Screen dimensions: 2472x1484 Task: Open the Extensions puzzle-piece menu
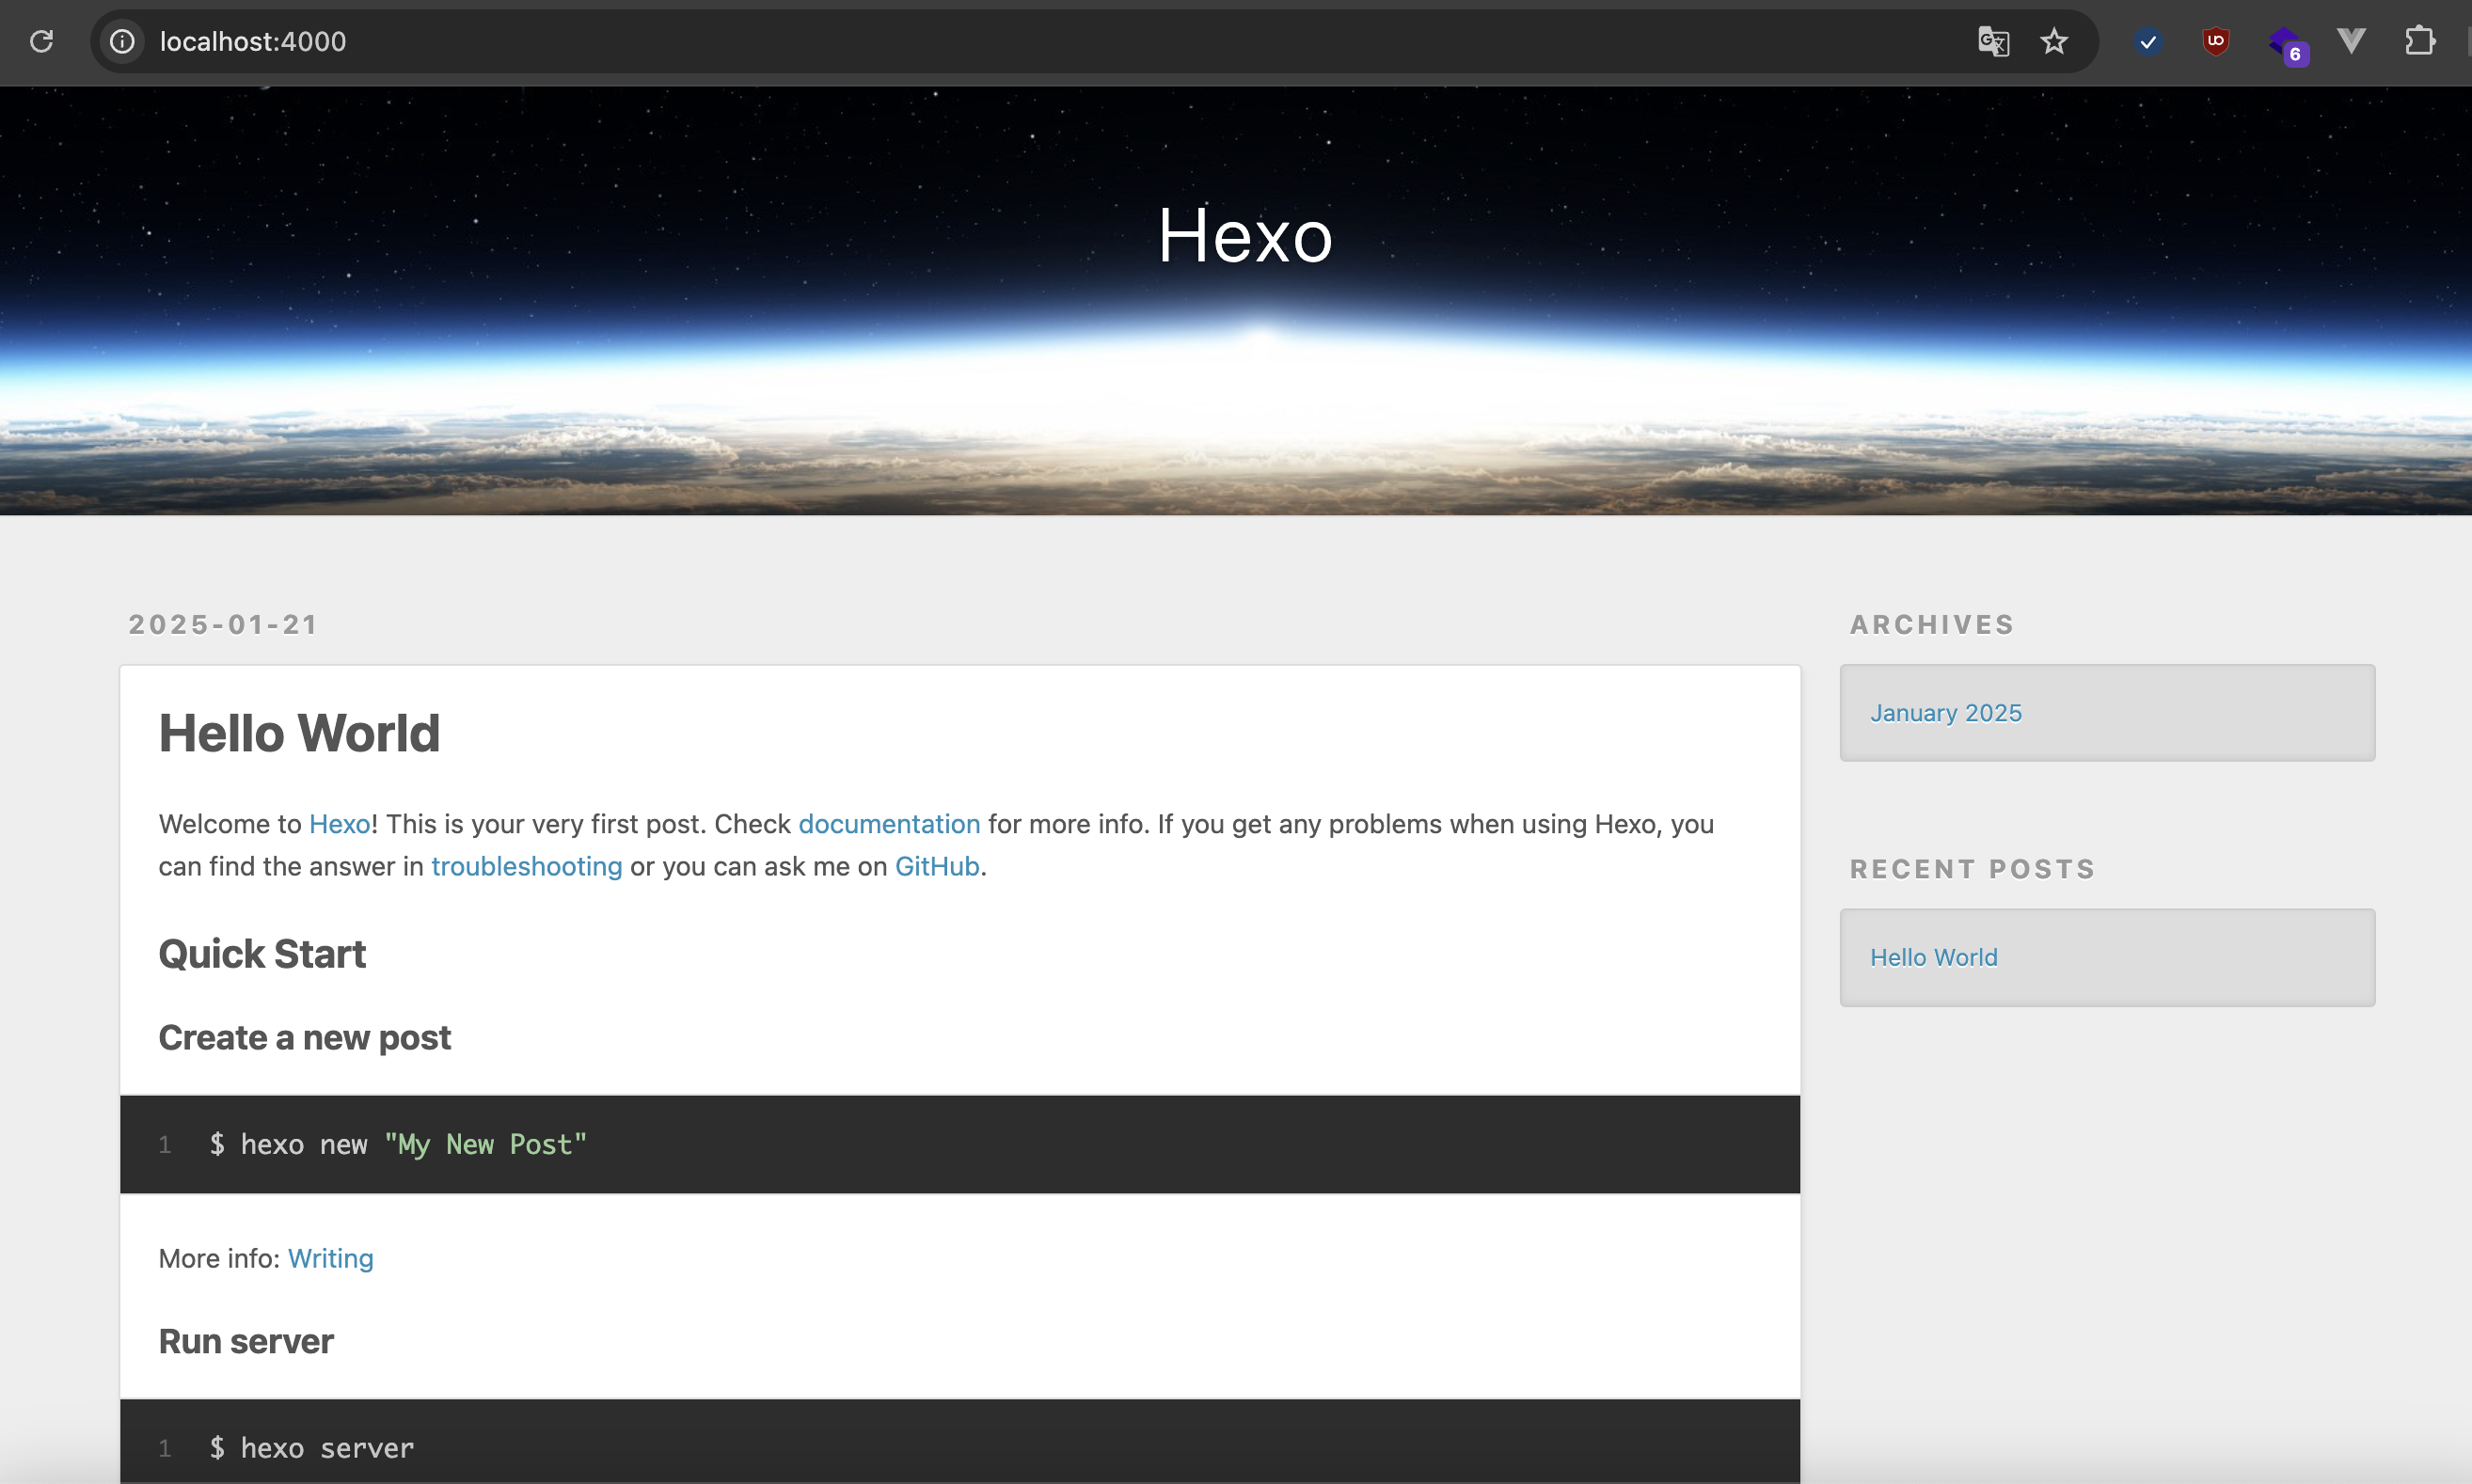pyautogui.click(x=2420, y=41)
